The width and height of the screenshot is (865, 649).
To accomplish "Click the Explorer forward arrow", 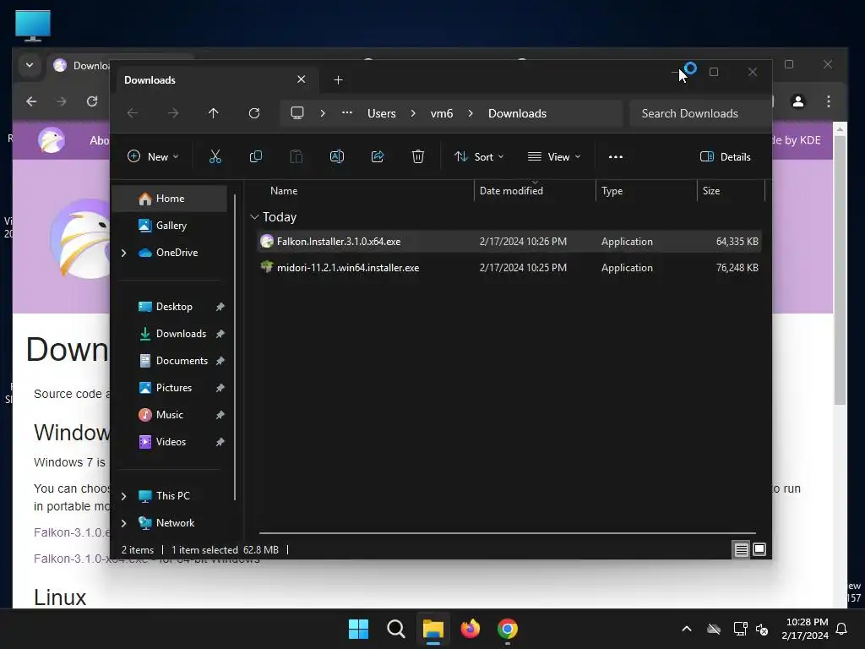I will [173, 113].
